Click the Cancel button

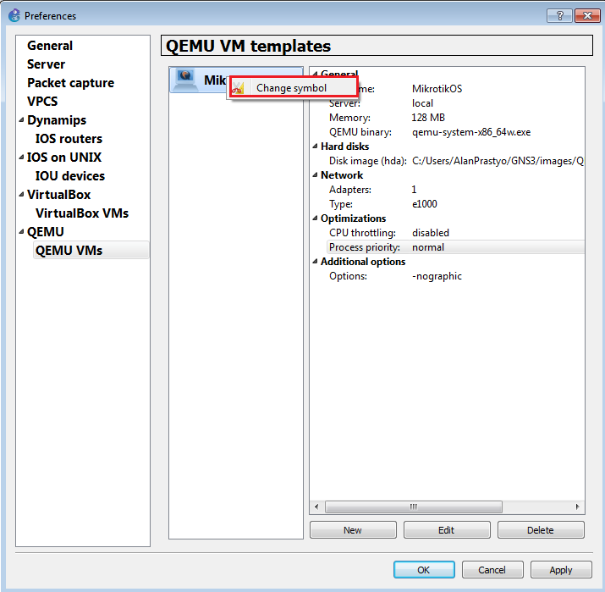pos(492,570)
